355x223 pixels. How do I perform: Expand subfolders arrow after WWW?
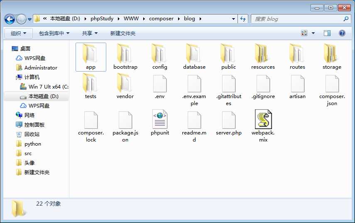144,19
